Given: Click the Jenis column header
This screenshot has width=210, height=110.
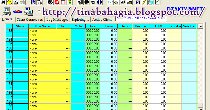Looking at the screenshot, I should click(125, 26).
